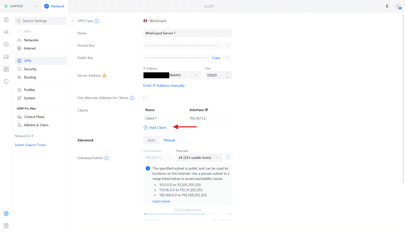The image size is (405, 233).
Task: Open the Learn more link
Action: pyautogui.click(x=161, y=201)
